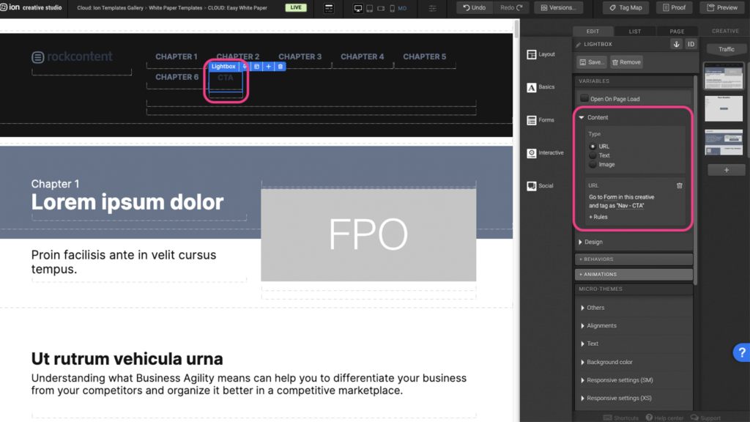This screenshot has height=422, width=750.
Task: Switch to the PAGE tab
Action: (677, 32)
